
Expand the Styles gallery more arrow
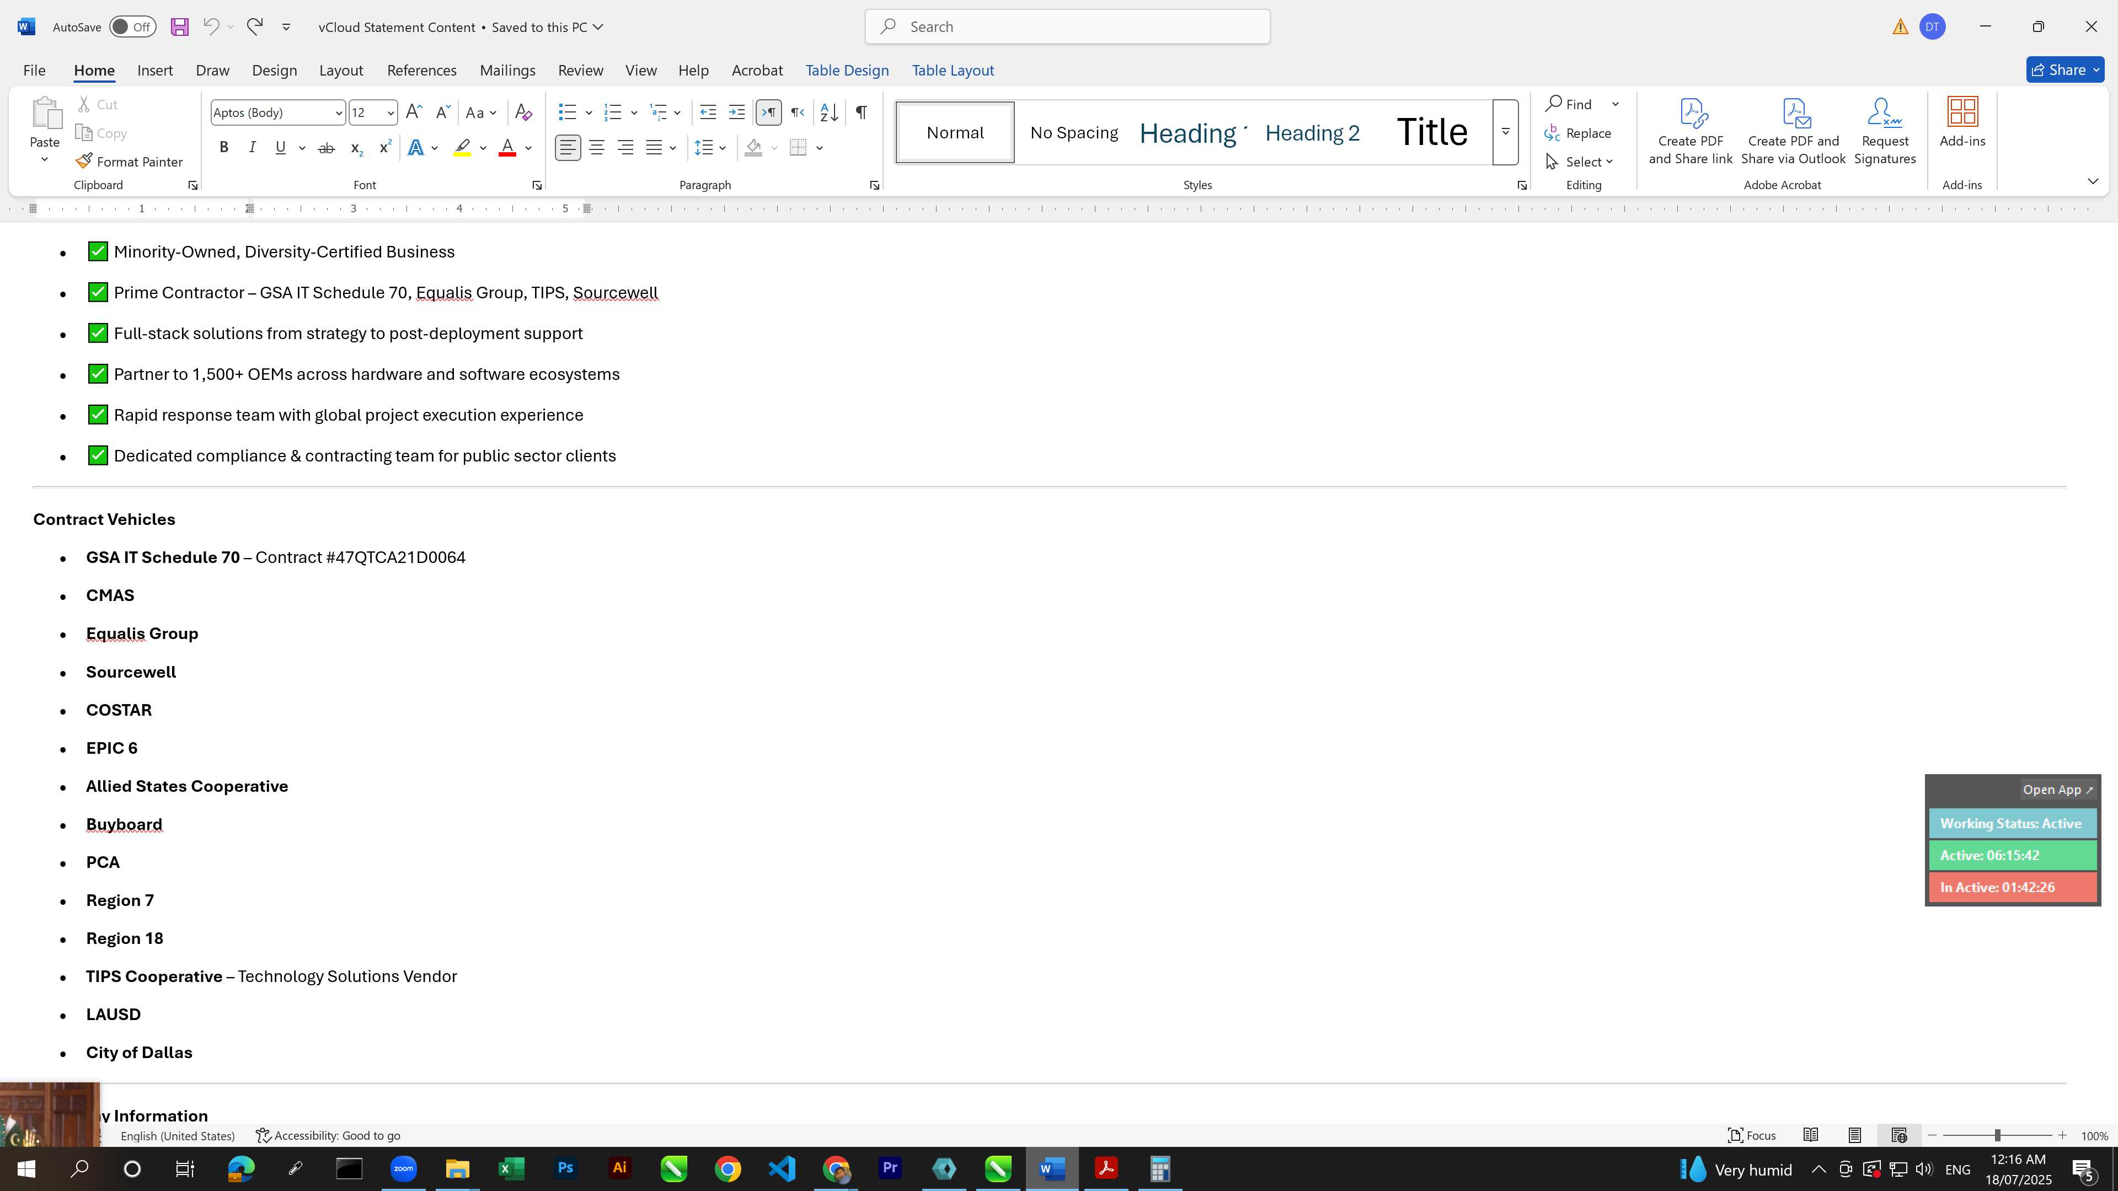click(x=1505, y=132)
